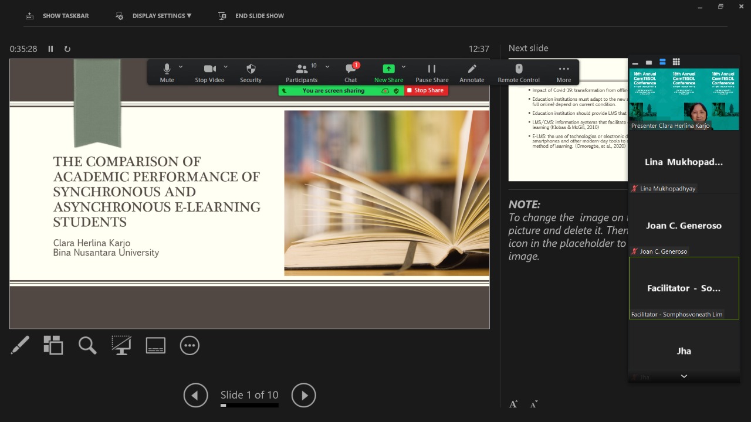751x422 pixels.
Task: Click the next slide preview thumbnail
Action: pyautogui.click(x=567, y=120)
